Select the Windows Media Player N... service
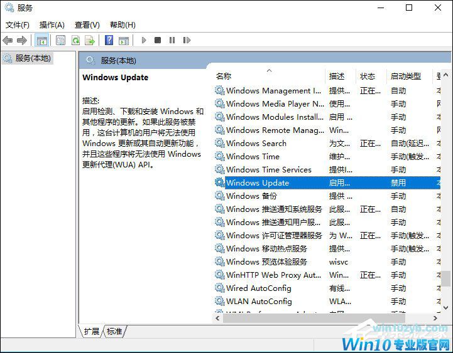Image resolution: width=453 pixels, height=353 pixels. click(x=327, y=104)
